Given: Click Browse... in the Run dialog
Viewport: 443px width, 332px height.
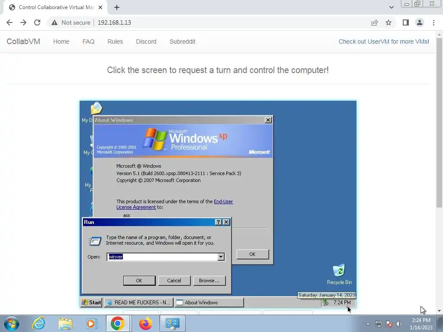Looking at the screenshot, I should coord(209,281).
